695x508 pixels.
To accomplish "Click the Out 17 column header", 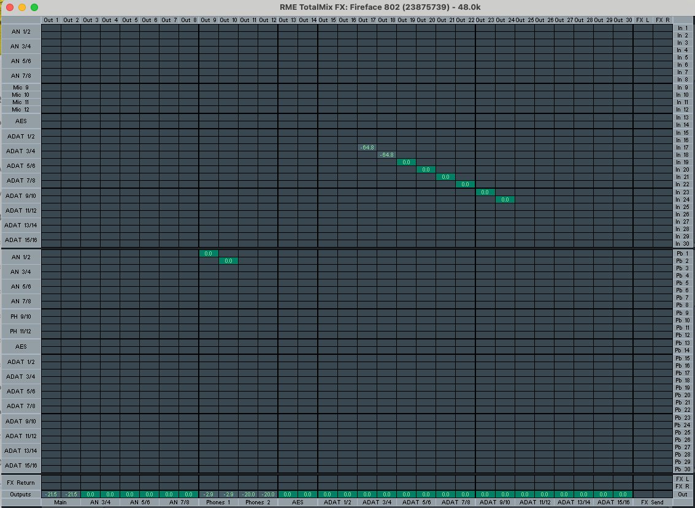I will 367,20.
